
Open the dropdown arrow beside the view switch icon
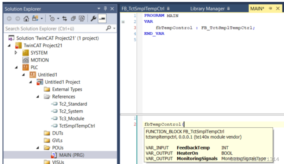(x=42, y=18)
